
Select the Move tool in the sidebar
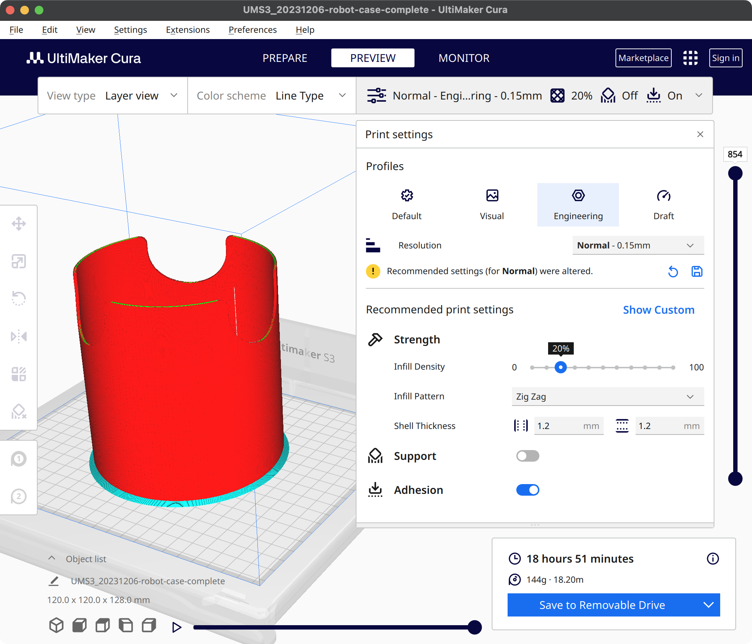tap(19, 223)
